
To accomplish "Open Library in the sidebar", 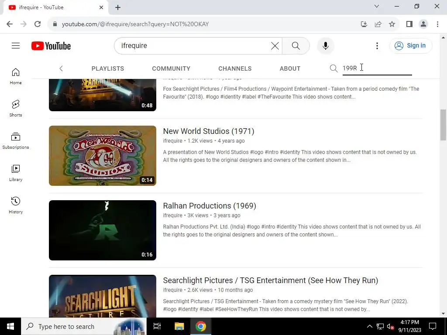I will click(16, 173).
